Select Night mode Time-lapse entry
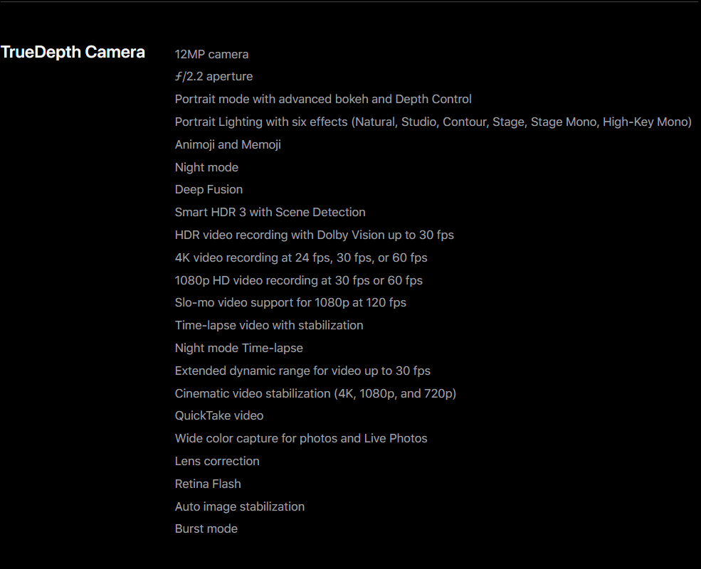Screen dimensions: 701x569 (x=238, y=349)
